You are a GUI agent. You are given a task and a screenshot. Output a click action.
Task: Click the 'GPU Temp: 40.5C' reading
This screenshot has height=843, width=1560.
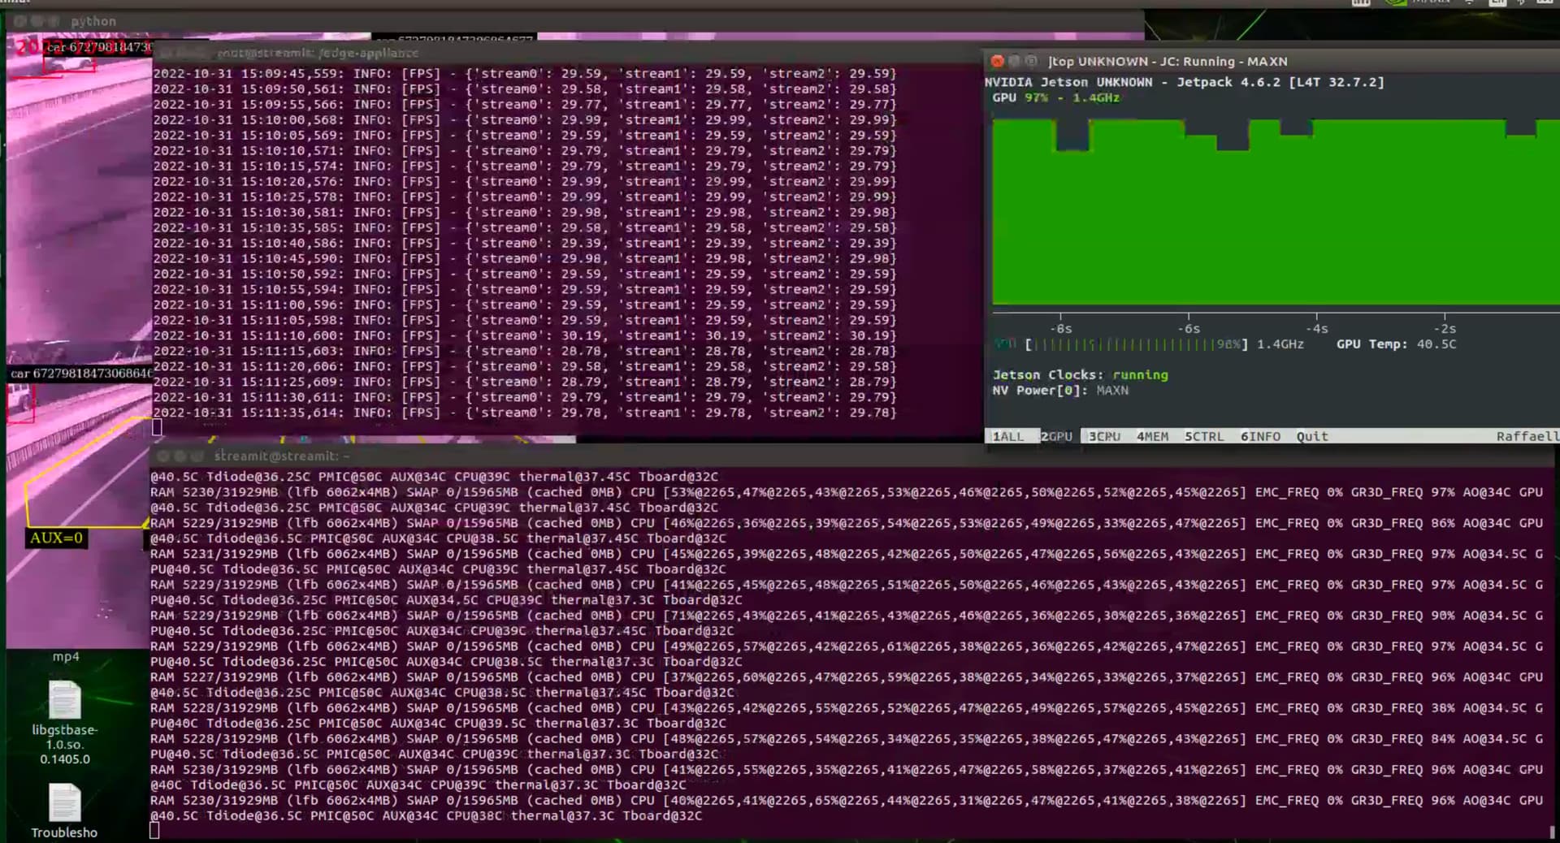pyautogui.click(x=1396, y=344)
